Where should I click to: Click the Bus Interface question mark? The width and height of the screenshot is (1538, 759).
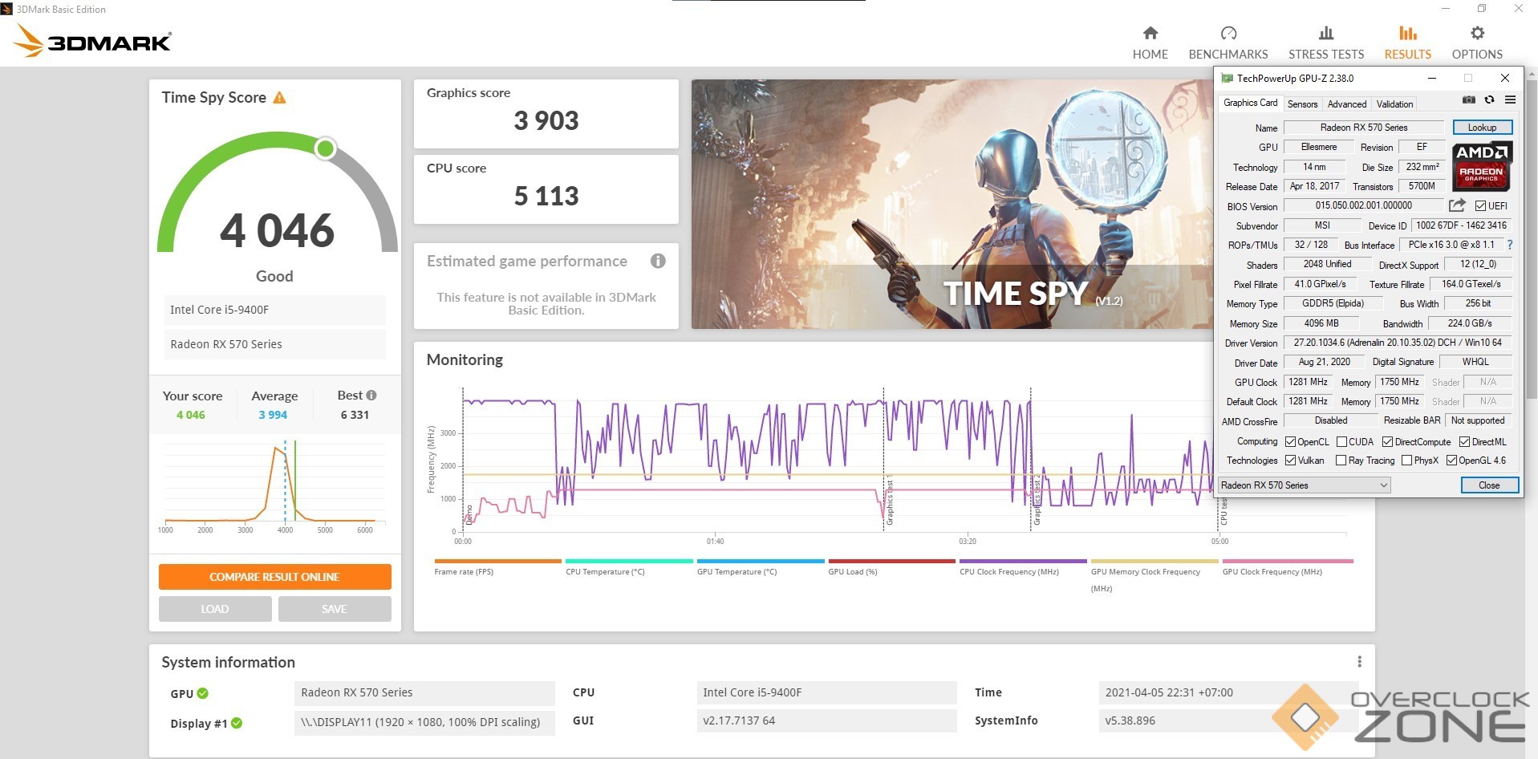(1509, 245)
